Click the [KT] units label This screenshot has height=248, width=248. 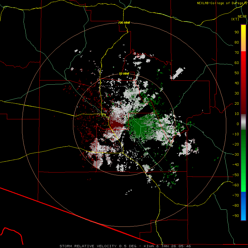pyautogui.click(x=235, y=19)
